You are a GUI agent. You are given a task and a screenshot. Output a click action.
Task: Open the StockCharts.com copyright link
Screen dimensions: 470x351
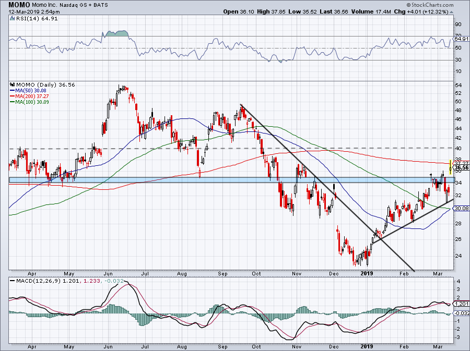point(430,5)
